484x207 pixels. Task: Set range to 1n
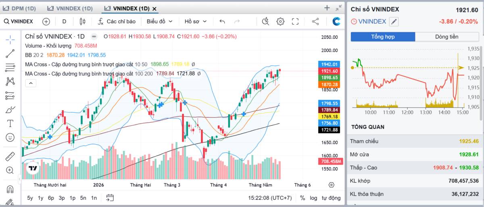point(94,198)
